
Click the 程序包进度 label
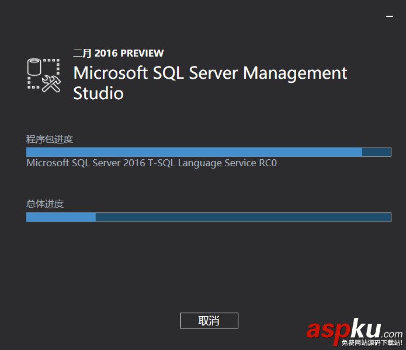click(x=50, y=139)
